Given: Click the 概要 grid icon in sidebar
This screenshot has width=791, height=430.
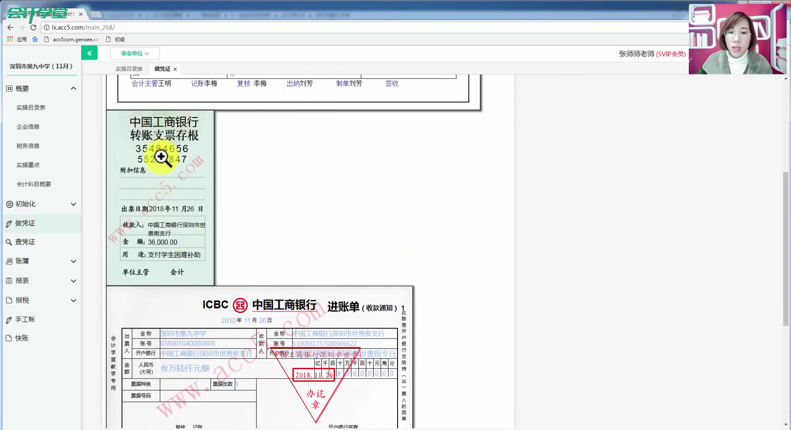Looking at the screenshot, I should 10,88.
